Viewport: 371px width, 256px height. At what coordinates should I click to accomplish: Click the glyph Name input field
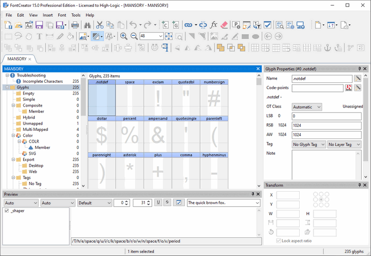click(x=322, y=78)
